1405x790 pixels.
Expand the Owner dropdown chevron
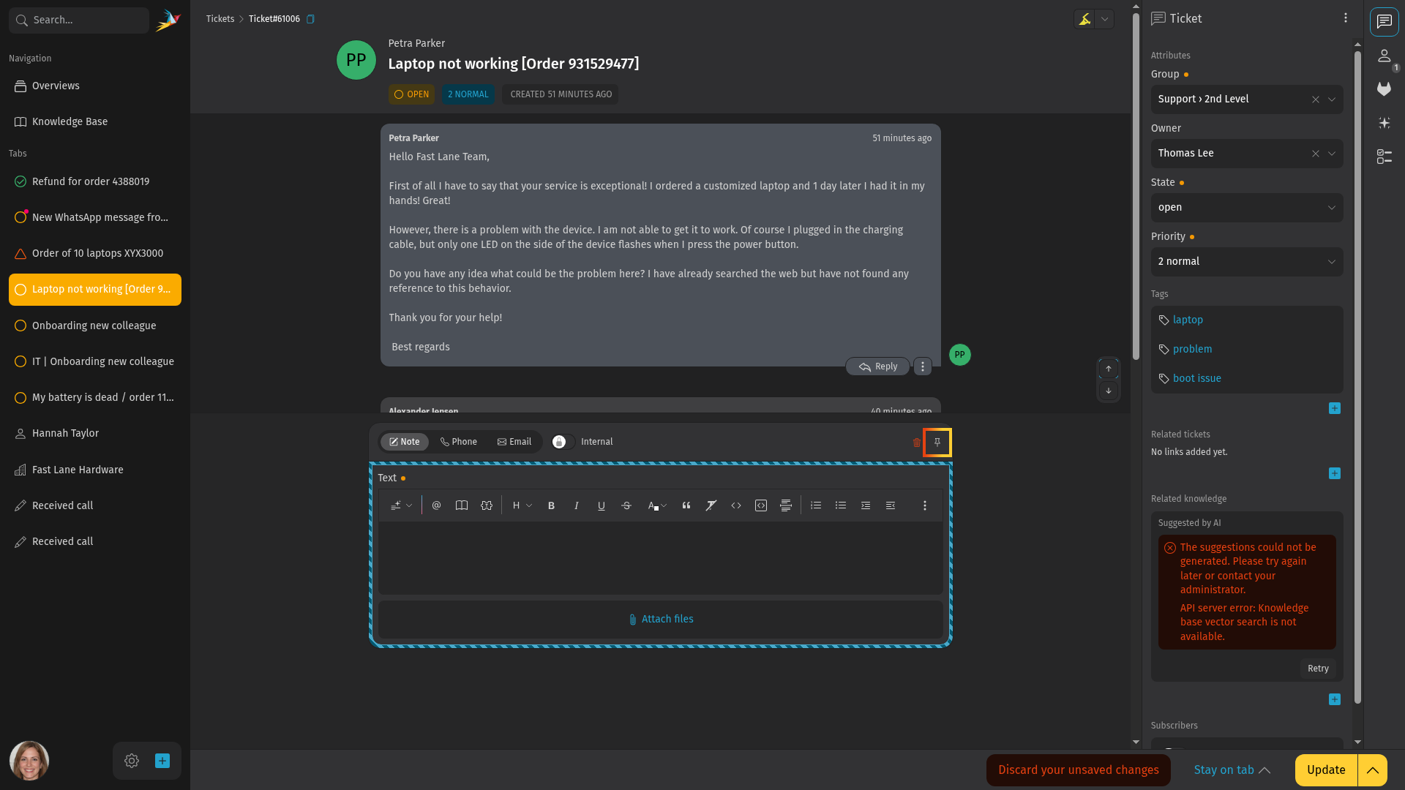[1332, 154]
